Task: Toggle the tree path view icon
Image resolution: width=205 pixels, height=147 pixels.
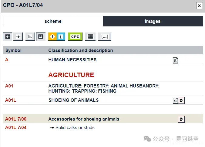Action: tap(40, 37)
